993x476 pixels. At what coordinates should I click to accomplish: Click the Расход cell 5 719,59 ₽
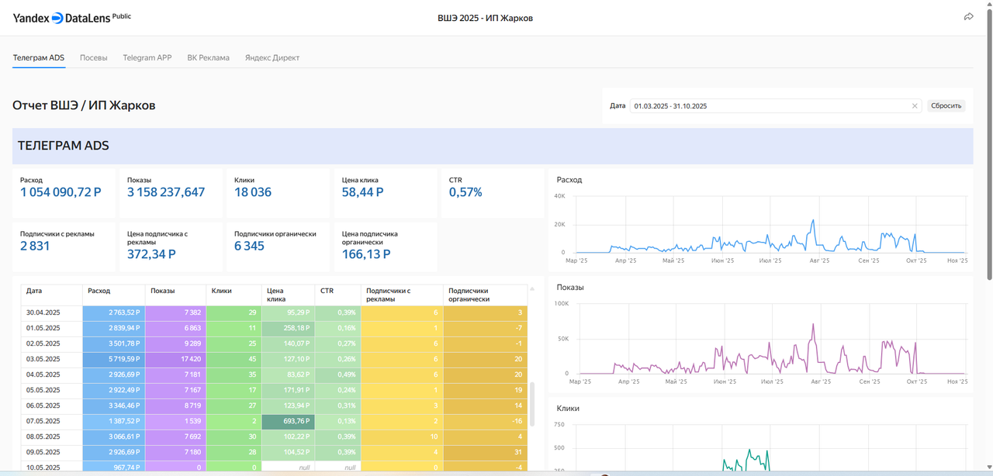click(x=114, y=359)
